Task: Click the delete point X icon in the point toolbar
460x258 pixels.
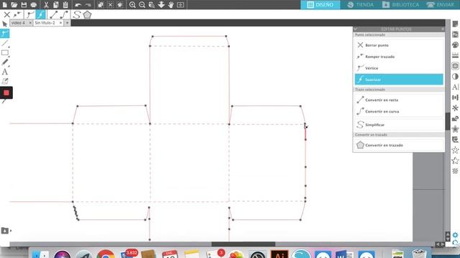Action: 6,14
